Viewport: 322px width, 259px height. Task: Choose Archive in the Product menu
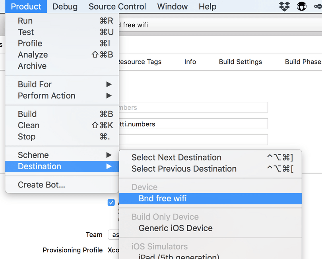click(33, 66)
